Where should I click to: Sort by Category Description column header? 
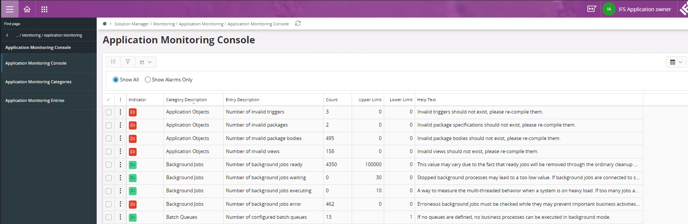click(186, 100)
